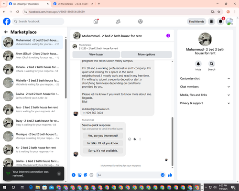Click the Find friends button
Viewport: 239px width, 191px height.
click(196, 21)
